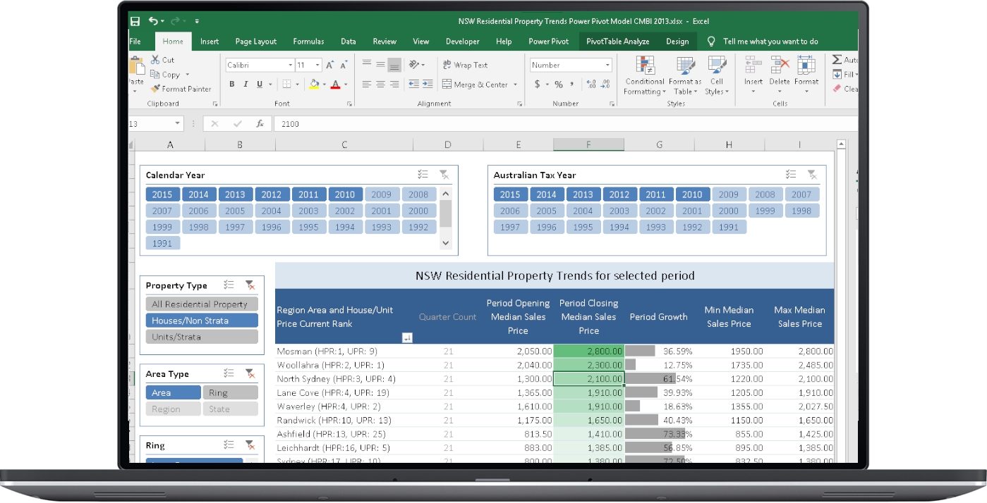Open the Font Color dropdown arrow

pos(346,85)
